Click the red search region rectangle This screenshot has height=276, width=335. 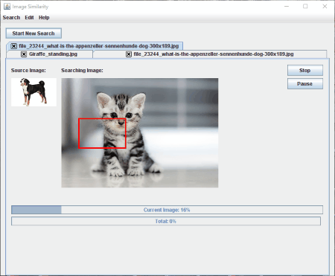click(x=102, y=133)
